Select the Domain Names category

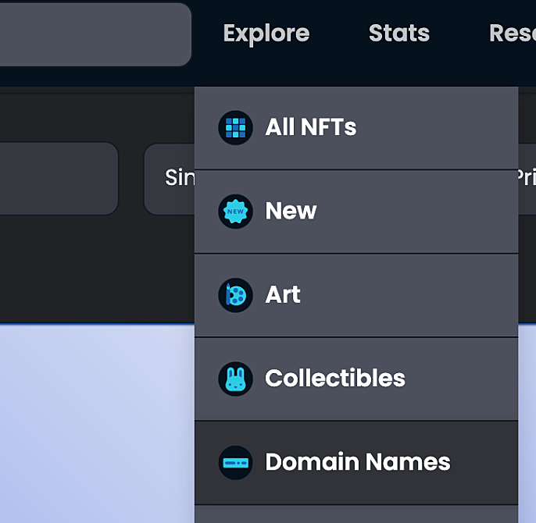[356, 463]
